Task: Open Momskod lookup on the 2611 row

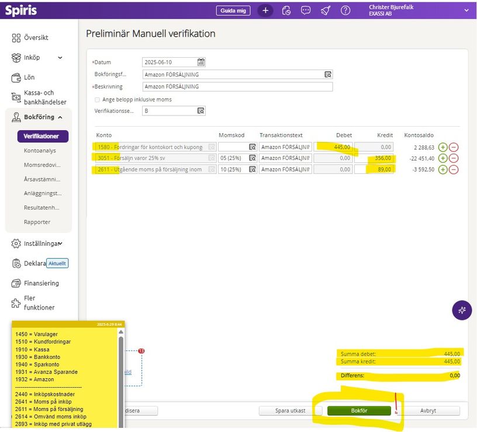Action: pyautogui.click(x=253, y=169)
